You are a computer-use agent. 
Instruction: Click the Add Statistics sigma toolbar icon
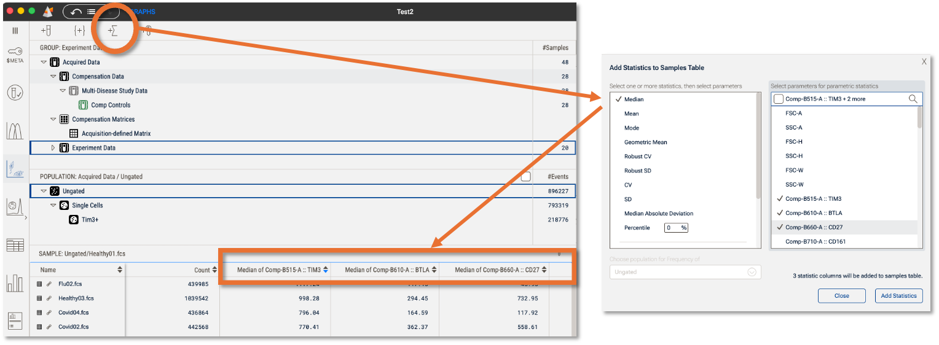pos(113,30)
